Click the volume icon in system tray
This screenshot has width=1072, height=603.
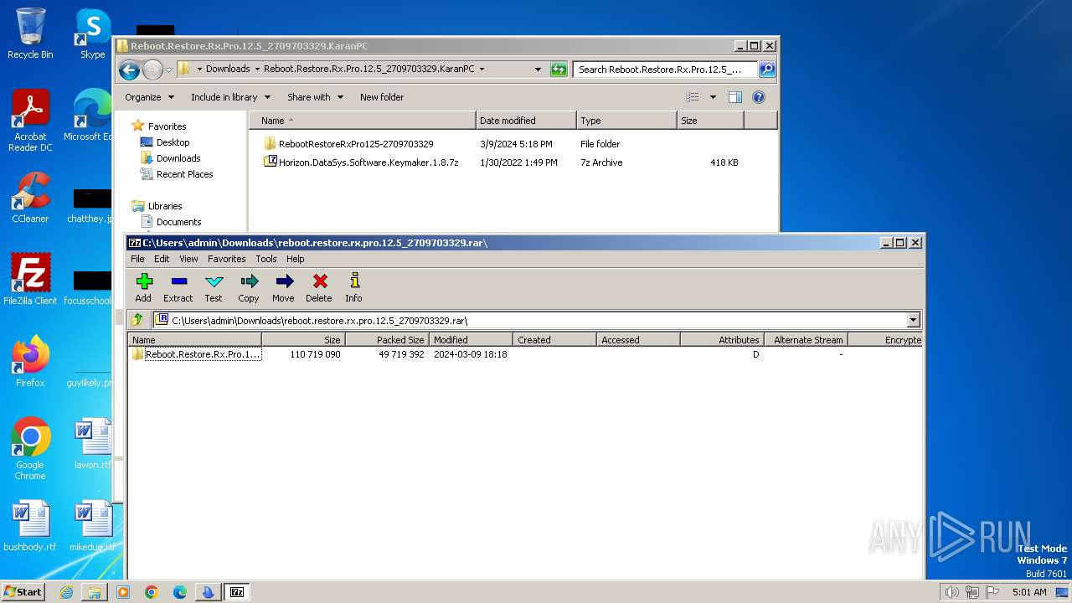point(951,592)
